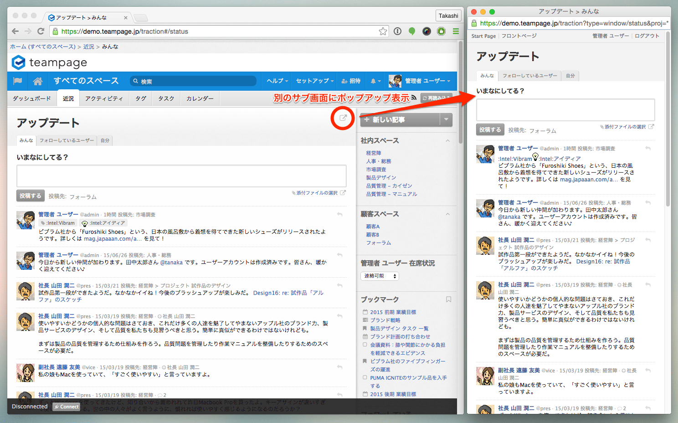Go to home via the house icon
This screenshot has height=423, width=678.
(38, 81)
